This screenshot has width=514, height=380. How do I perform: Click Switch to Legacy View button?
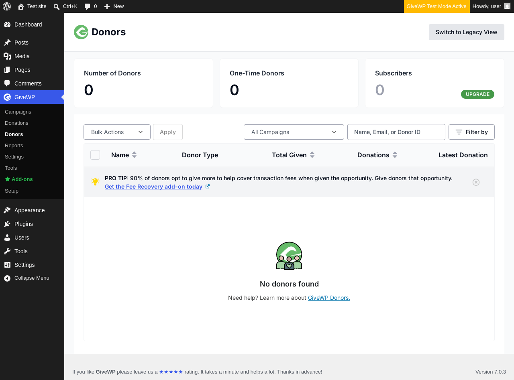pyautogui.click(x=467, y=32)
